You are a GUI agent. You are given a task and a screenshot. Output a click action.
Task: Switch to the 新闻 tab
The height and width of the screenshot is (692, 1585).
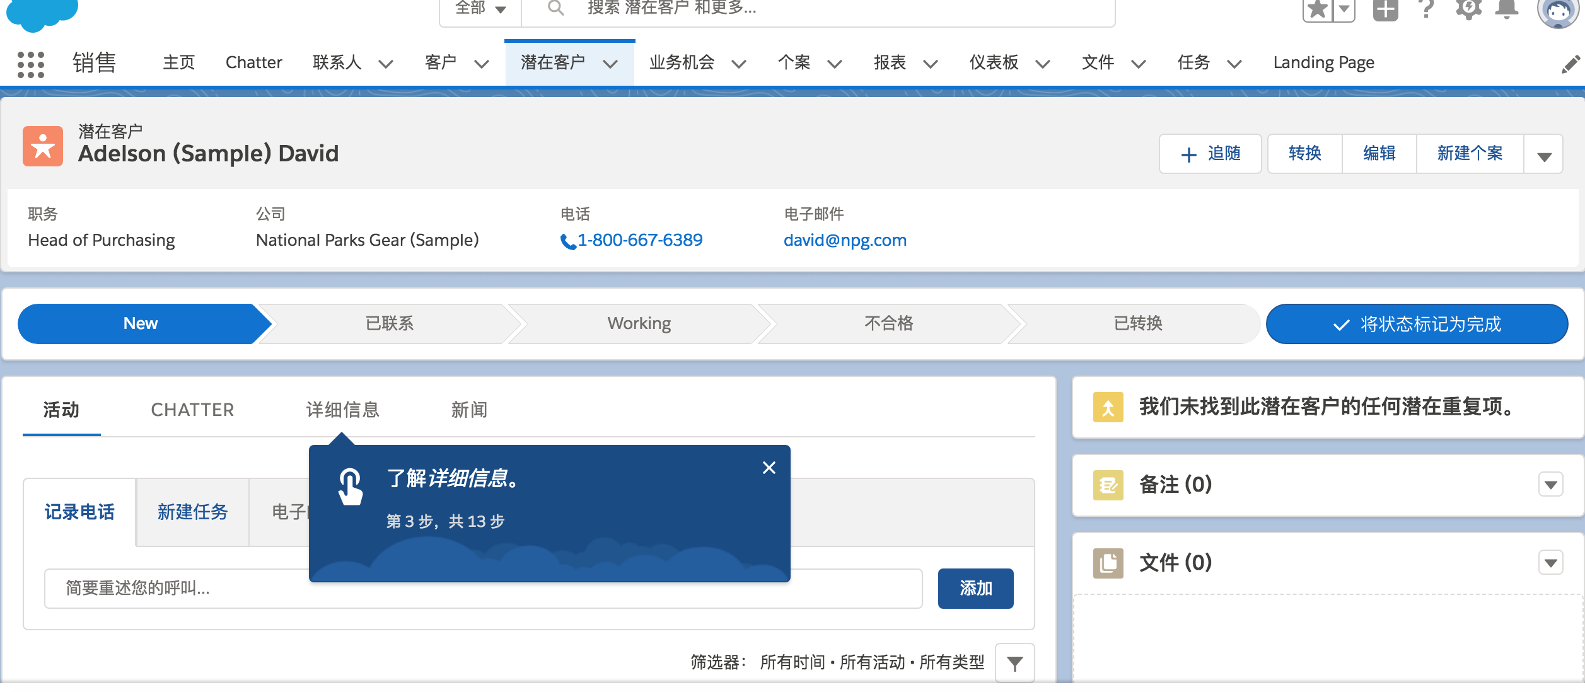469,410
